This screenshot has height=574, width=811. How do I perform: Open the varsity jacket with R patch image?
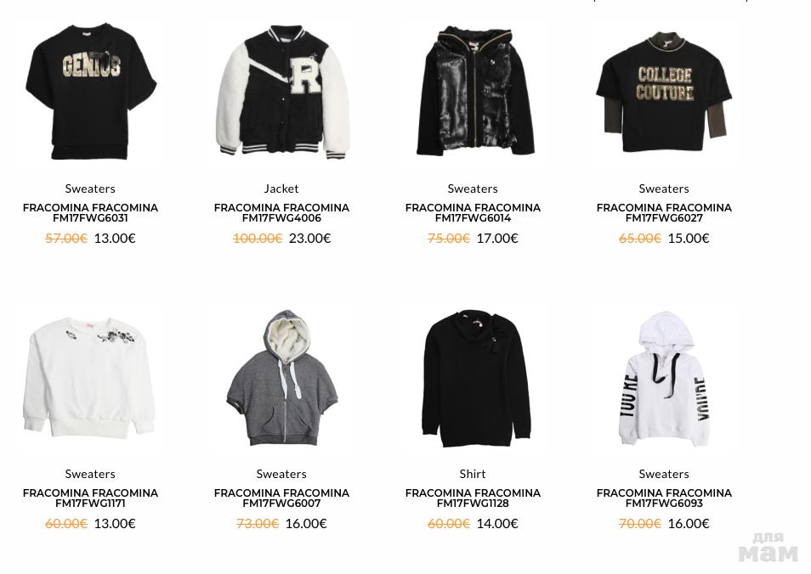pyautogui.click(x=282, y=92)
